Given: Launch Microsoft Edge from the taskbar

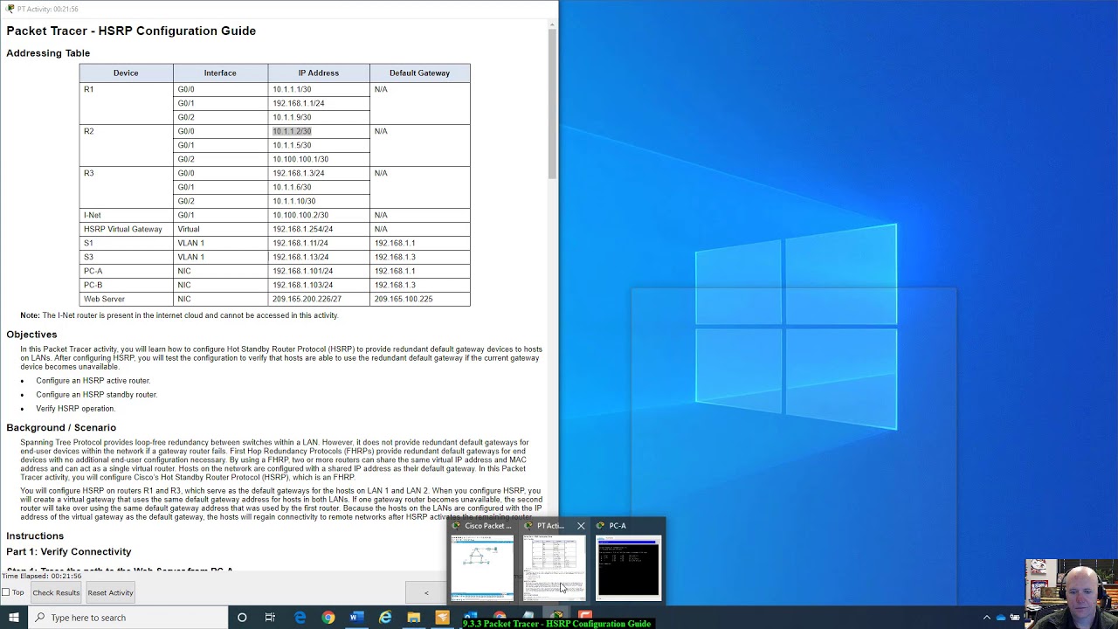Looking at the screenshot, I should (300, 618).
